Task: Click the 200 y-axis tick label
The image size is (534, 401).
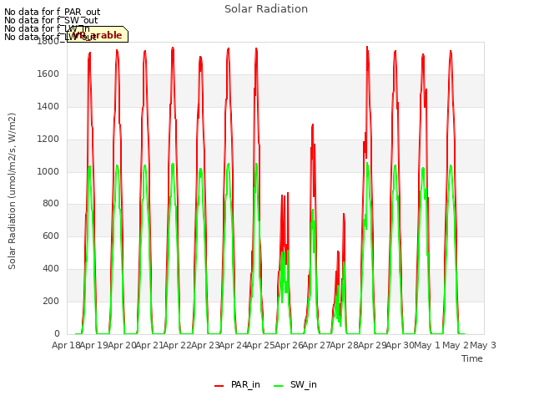Action: tap(51, 301)
